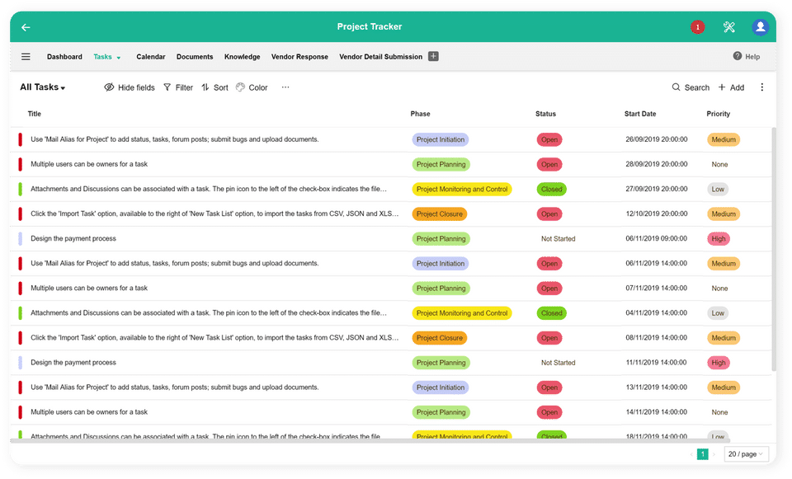Click the High priority on 11/11/2019 row

719,363
